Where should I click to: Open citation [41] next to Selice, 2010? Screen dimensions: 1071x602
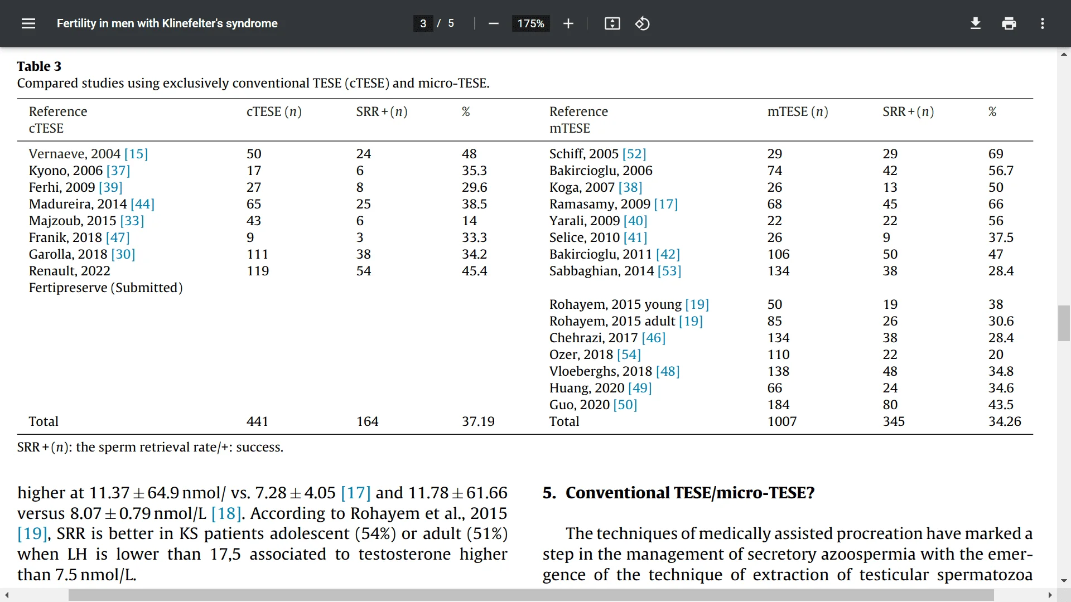click(x=635, y=237)
